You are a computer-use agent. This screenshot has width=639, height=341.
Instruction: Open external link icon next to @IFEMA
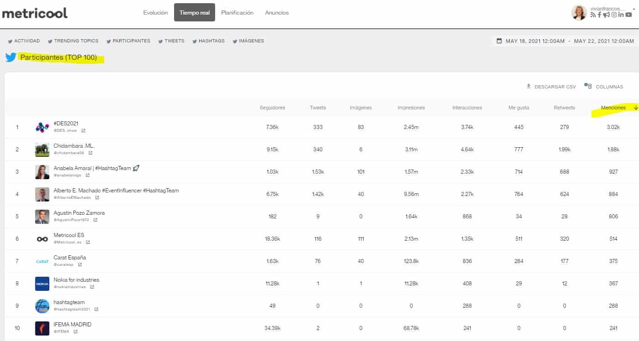point(75,331)
